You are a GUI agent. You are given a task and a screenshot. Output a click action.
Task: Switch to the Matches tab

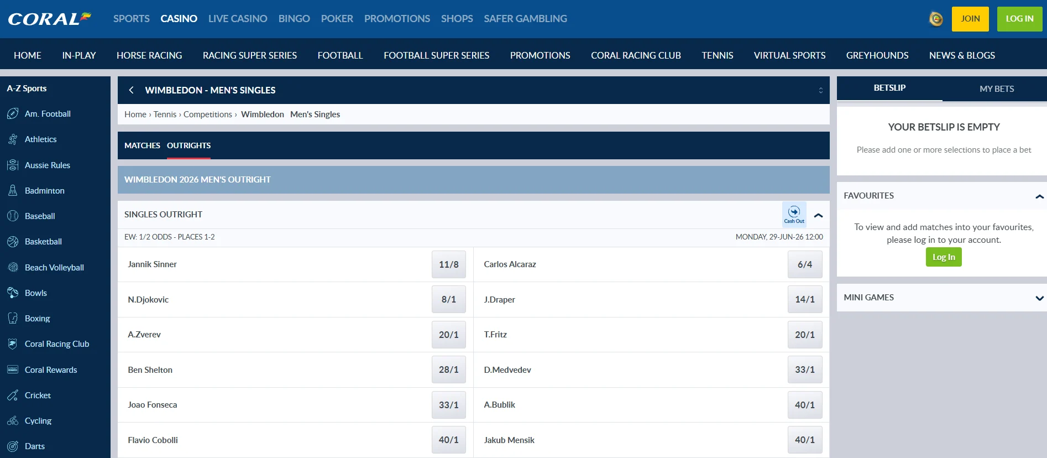coord(142,145)
